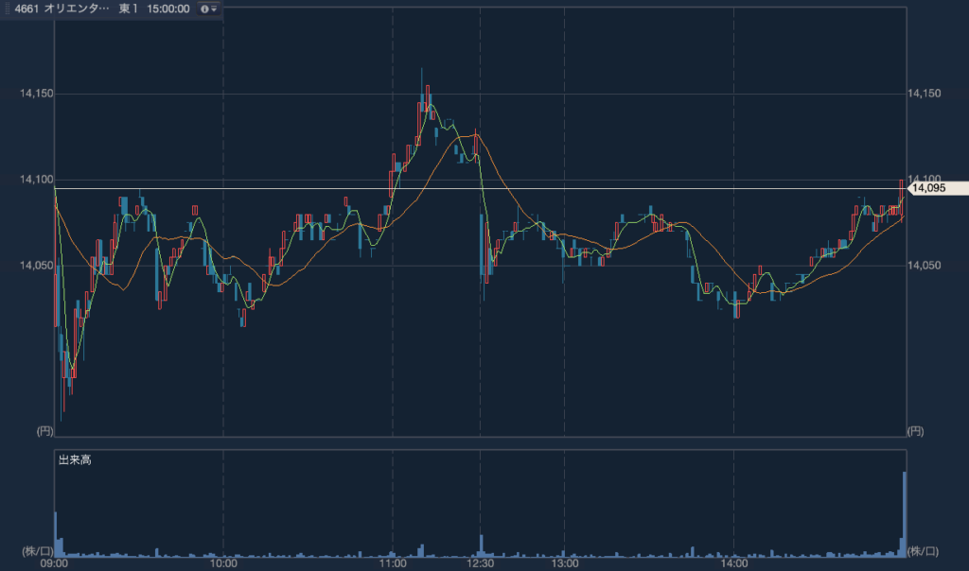Click the left-side 14,150 price axis label
The height and width of the screenshot is (571, 969).
coord(36,94)
